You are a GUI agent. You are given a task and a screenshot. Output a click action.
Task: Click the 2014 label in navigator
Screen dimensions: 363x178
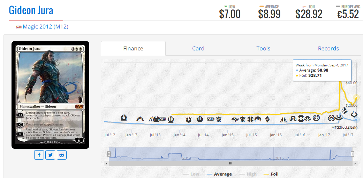pos(186,158)
